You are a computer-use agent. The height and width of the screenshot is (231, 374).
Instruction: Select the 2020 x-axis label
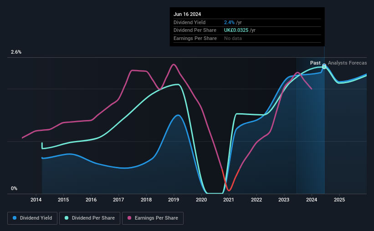pyautogui.click(x=201, y=200)
